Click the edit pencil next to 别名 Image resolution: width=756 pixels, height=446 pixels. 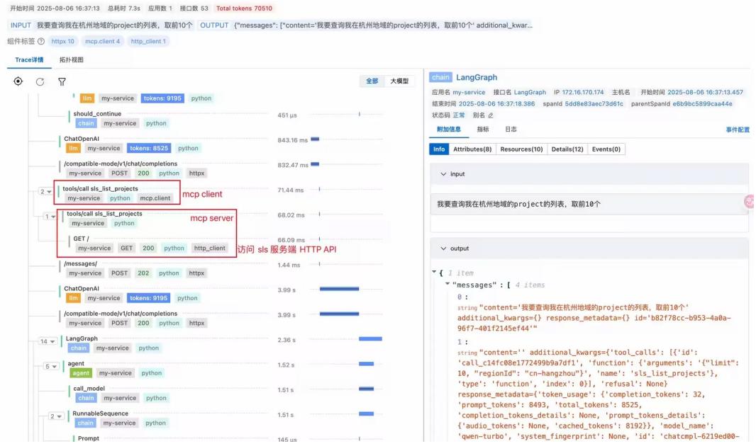point(490,115)
